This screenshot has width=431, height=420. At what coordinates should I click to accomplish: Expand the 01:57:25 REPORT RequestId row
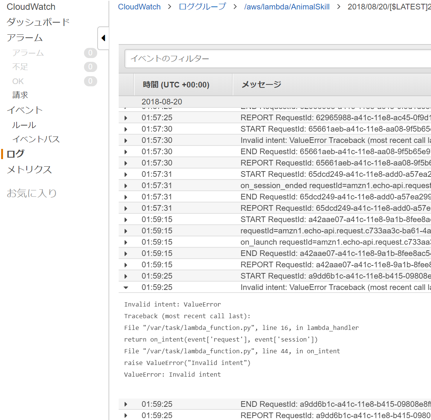coord(125,118)
